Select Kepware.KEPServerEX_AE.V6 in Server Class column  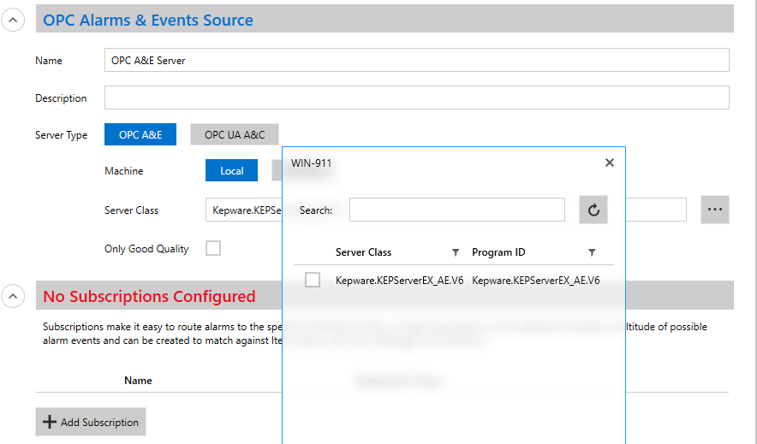pyautogui.click(x=399, y=281)
